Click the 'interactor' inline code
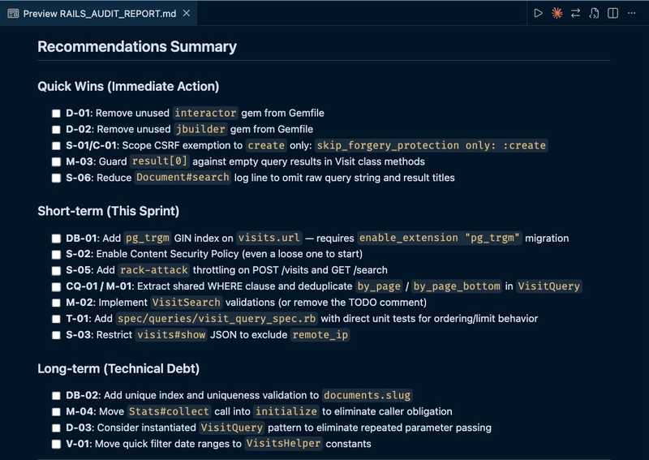The height and width of the screenshot is (460, 649). [205, 113]
